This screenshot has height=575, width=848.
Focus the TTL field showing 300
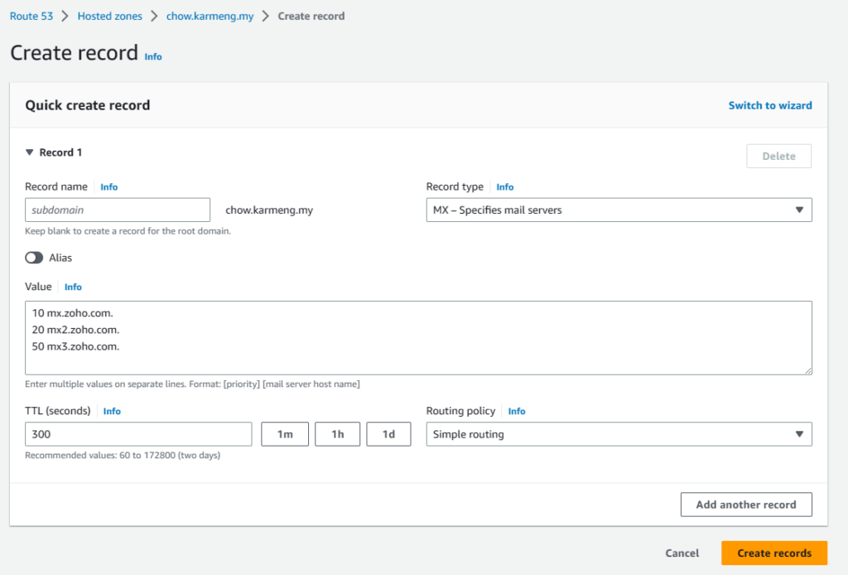[x=138, y=434]
